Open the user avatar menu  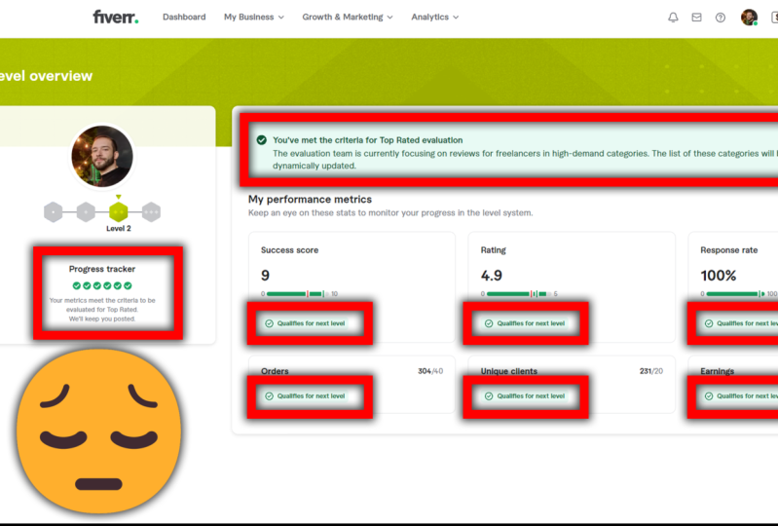coord(749,18)
